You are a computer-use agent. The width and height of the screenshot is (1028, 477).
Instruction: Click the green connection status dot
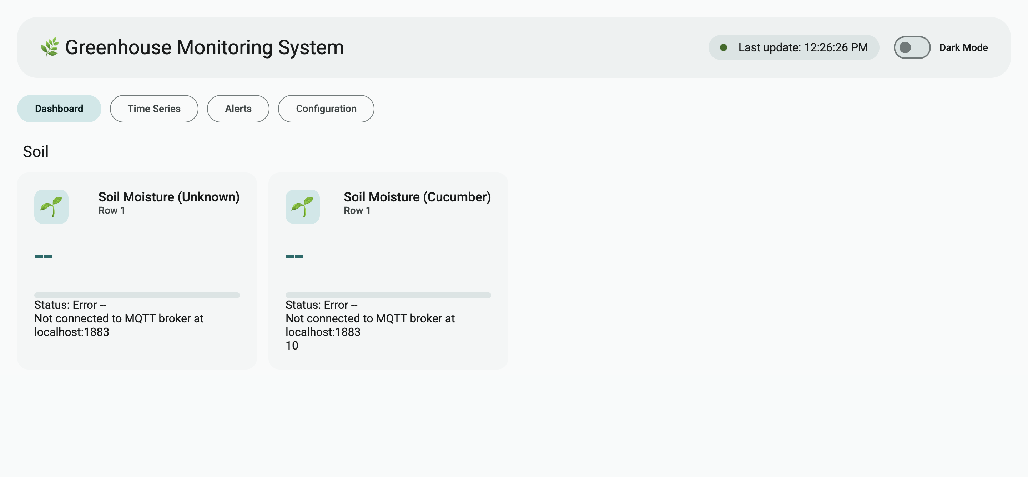[724, 47]
